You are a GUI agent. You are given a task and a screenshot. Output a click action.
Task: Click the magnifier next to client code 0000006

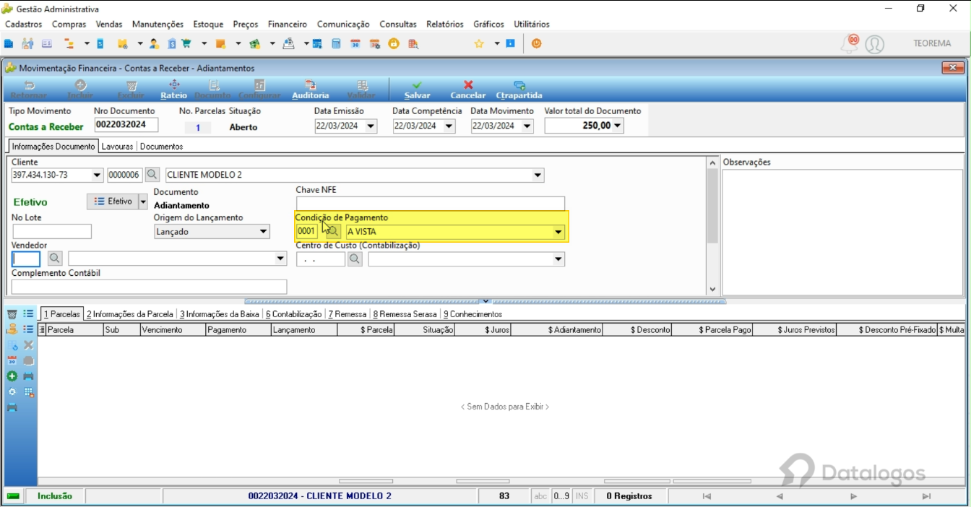pyautogui.click(x=152, y=175)
